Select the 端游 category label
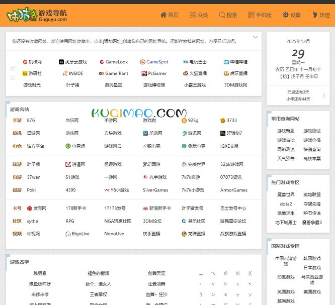Screen dimensions: 335x305 (x=17, y=164)
